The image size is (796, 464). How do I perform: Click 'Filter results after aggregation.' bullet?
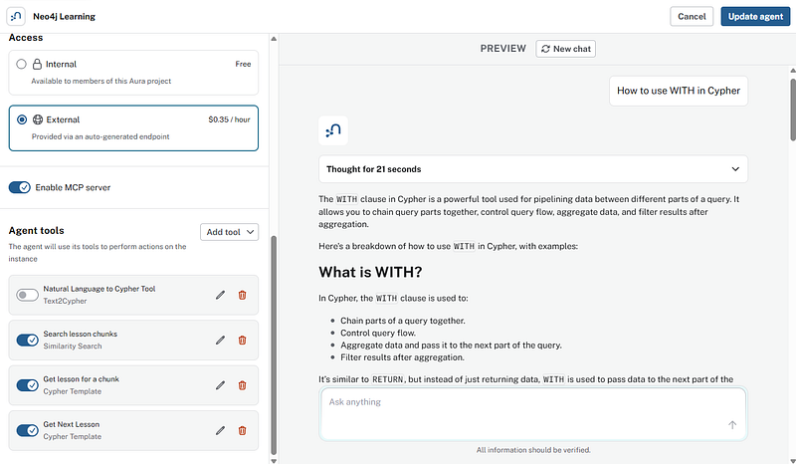pos(402,357)
